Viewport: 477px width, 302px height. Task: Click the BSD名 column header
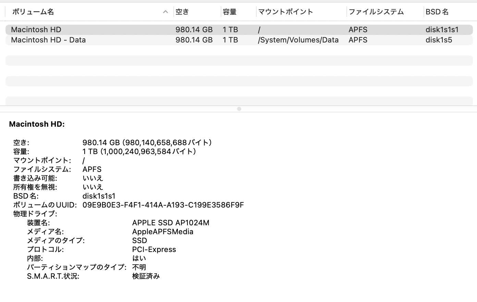click(x=438, y=12)
